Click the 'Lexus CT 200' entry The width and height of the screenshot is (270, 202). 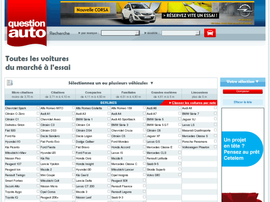85,186
